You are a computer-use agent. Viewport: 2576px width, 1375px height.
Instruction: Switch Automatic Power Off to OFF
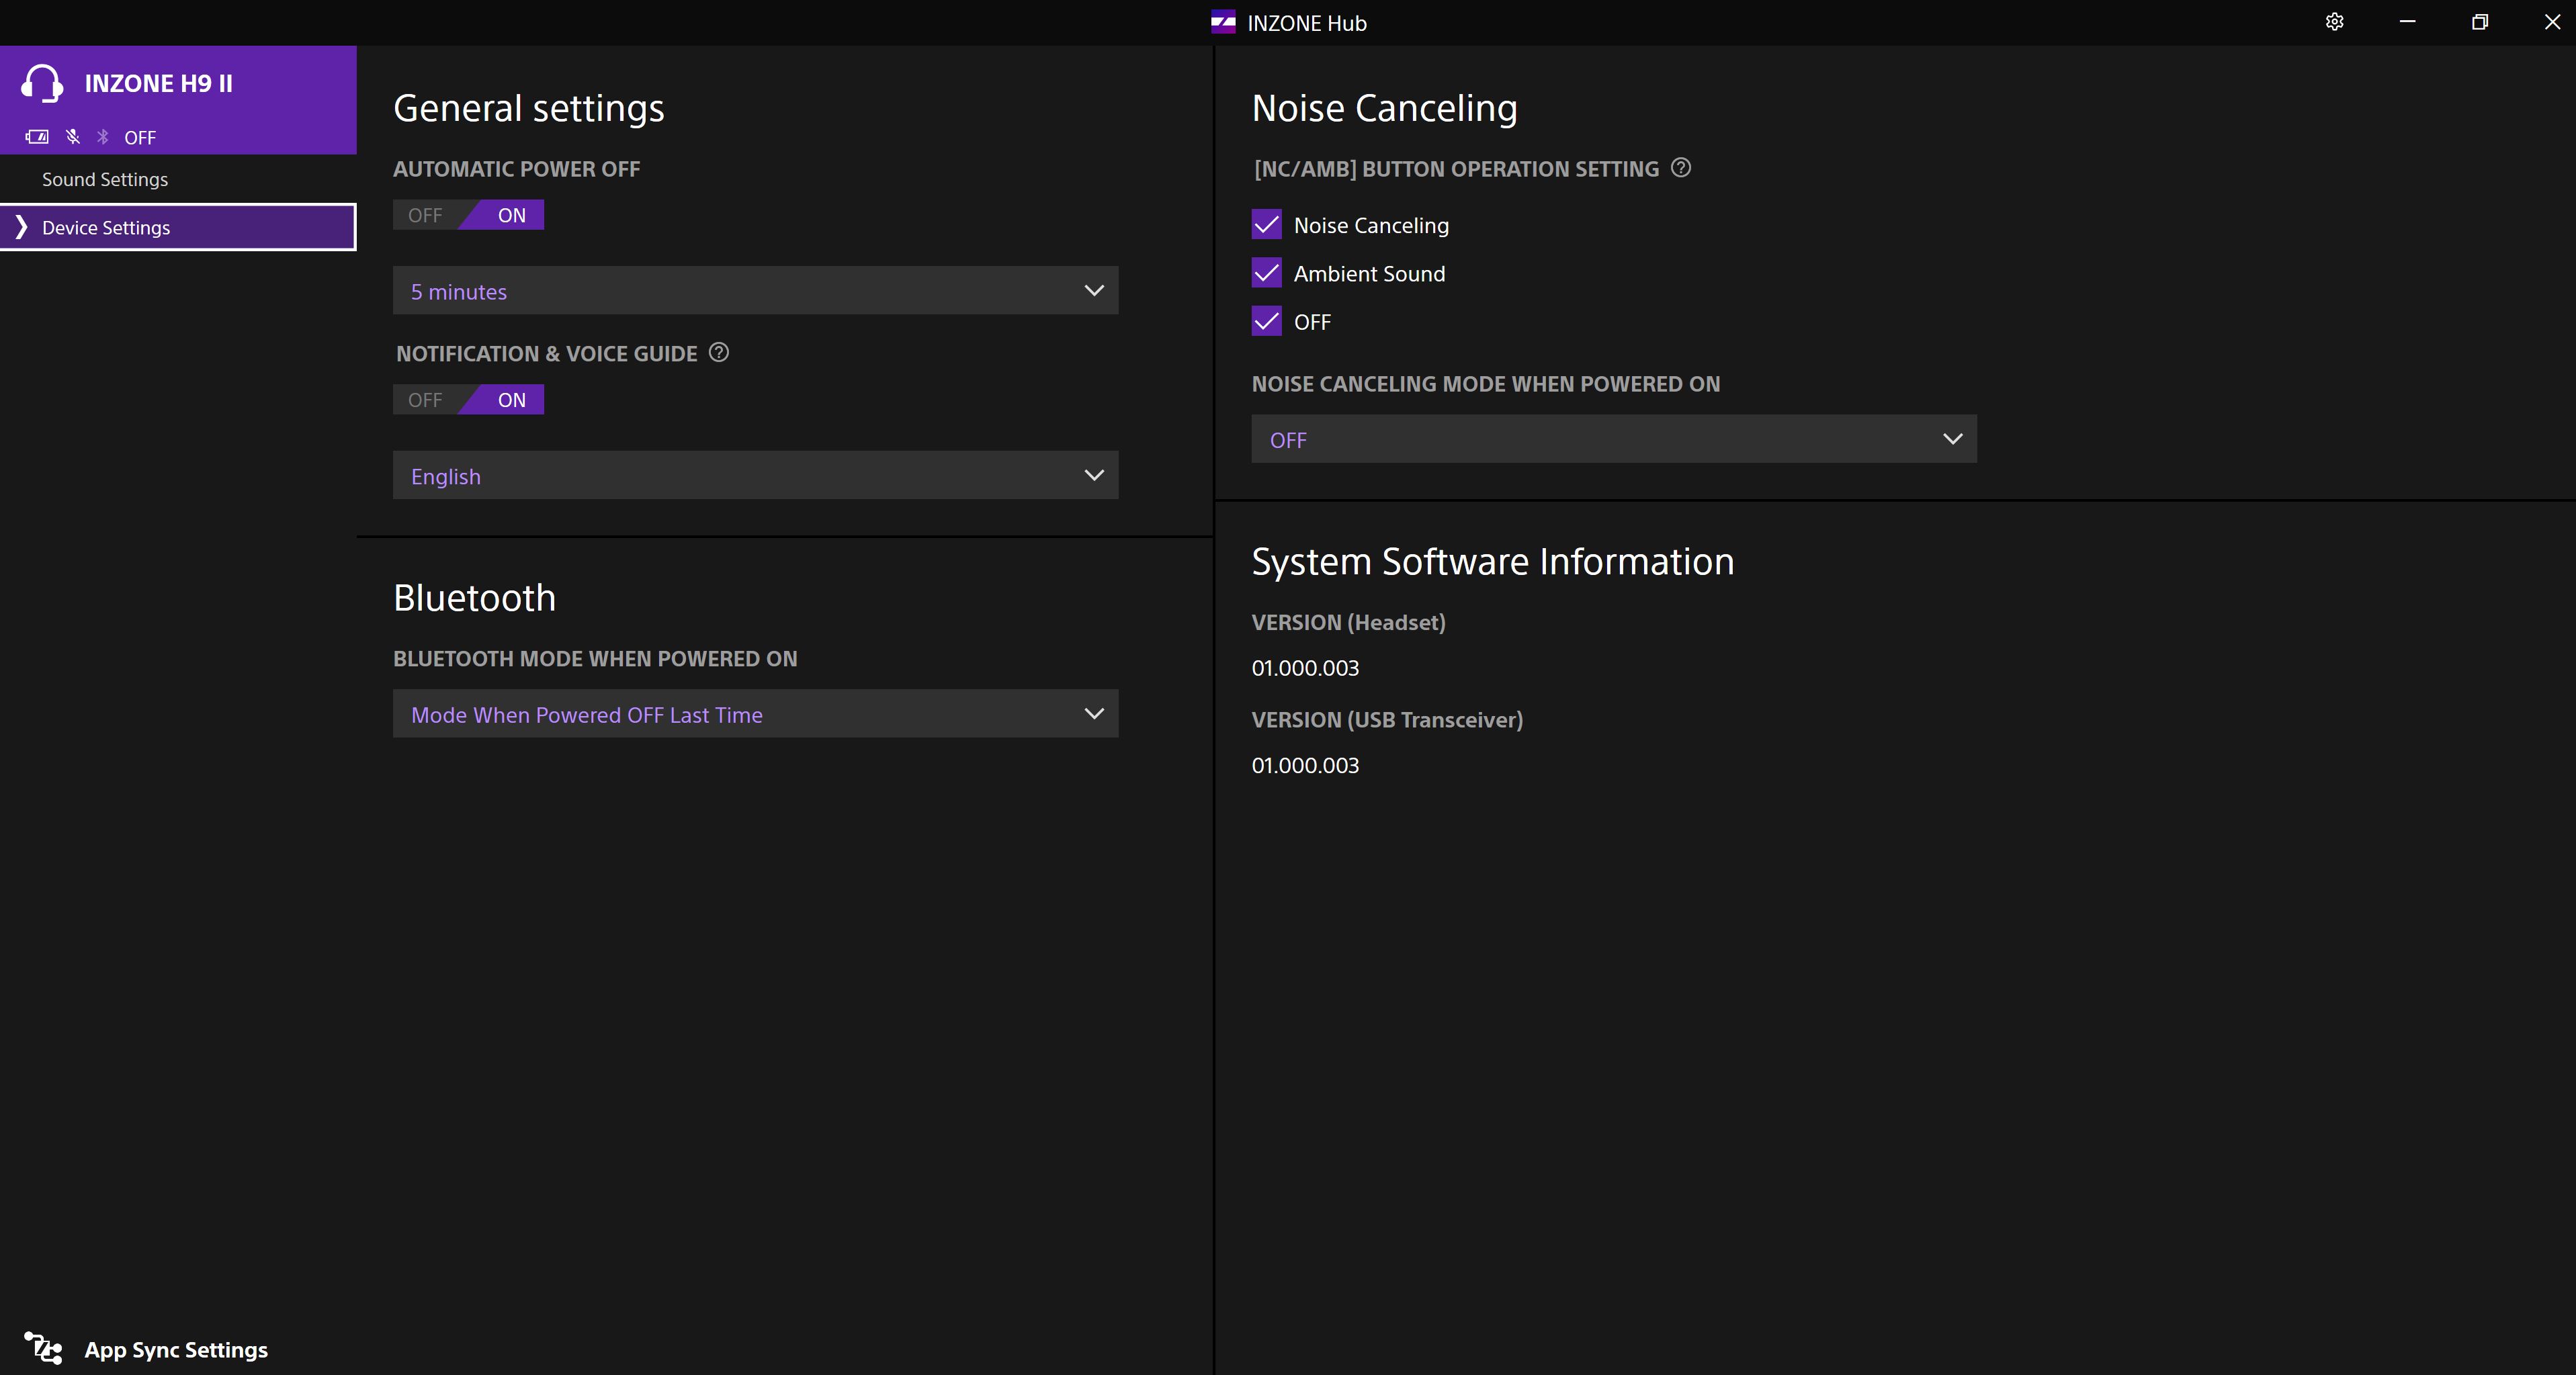click(x=425, y=215)
